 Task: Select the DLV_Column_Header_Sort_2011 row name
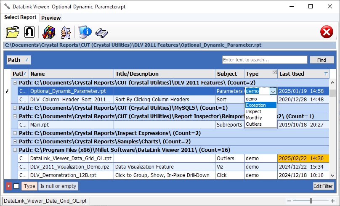click(x=71, y=99)
